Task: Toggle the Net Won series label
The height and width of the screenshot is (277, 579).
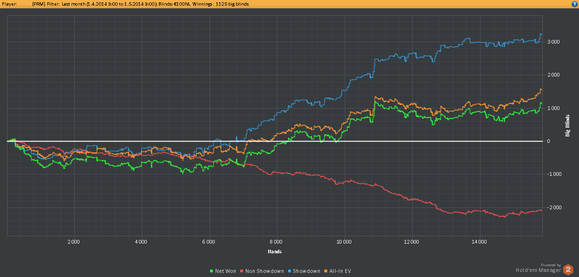Action: pyautogui.click(x=226, y=271)
